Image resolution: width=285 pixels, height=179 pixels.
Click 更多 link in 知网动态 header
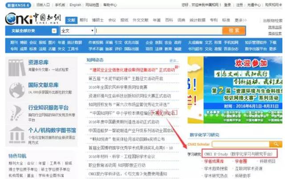[174, 61]
